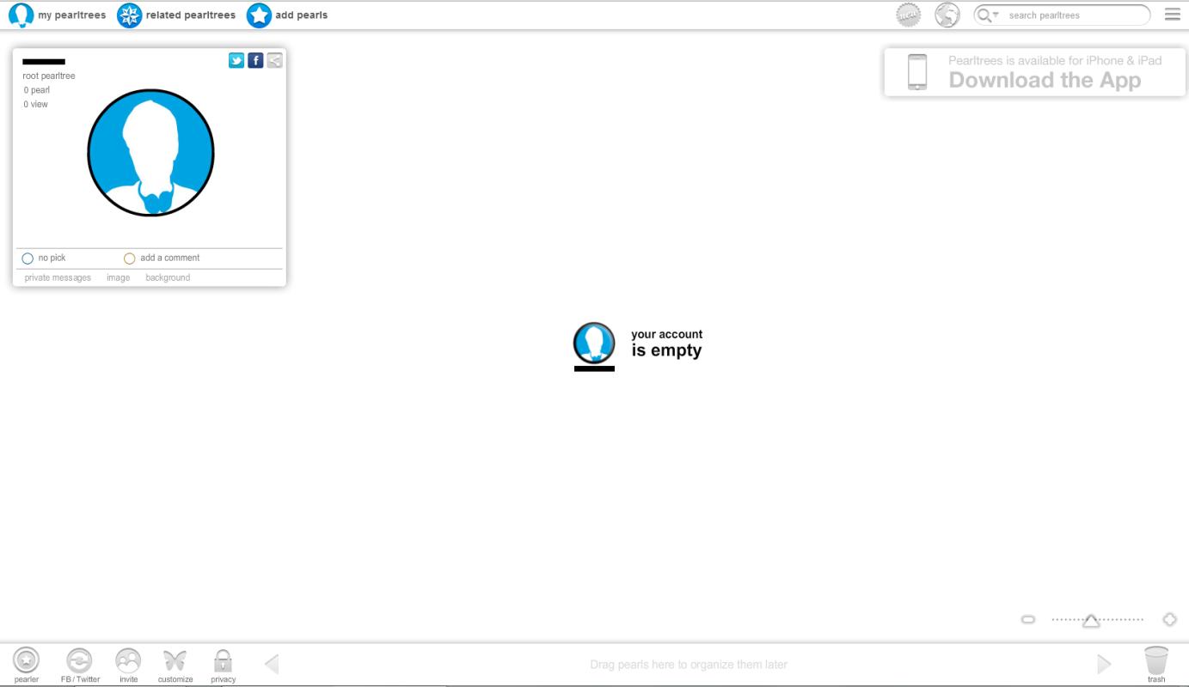Image resolution: width=1189 pixels, height=687 pixels.
Task: Click the left arrow of the drop zone
Action: (272, 664)
